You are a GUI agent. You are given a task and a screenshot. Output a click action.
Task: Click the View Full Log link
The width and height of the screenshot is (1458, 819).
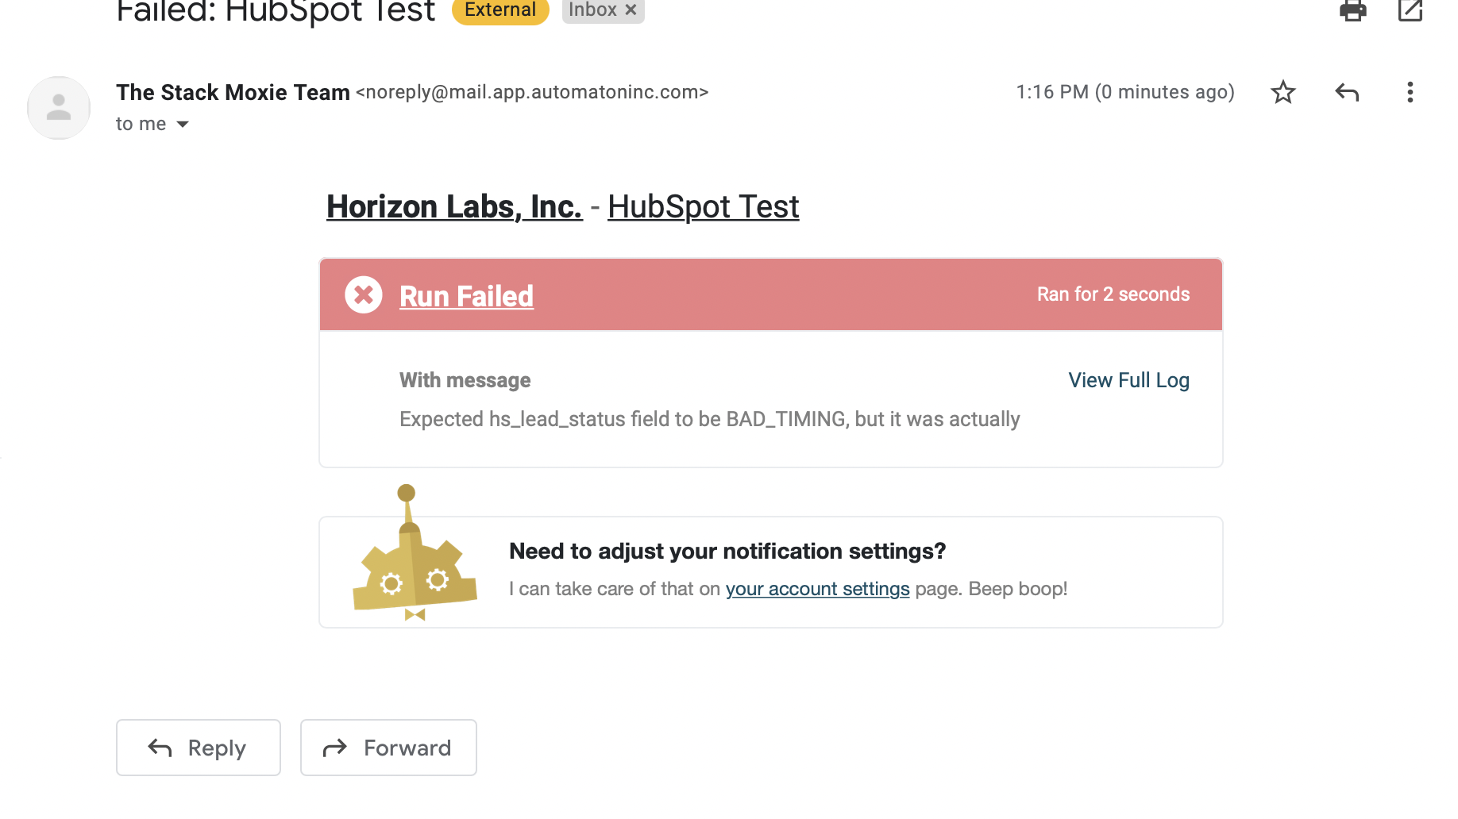click(x=1128, y=380)
